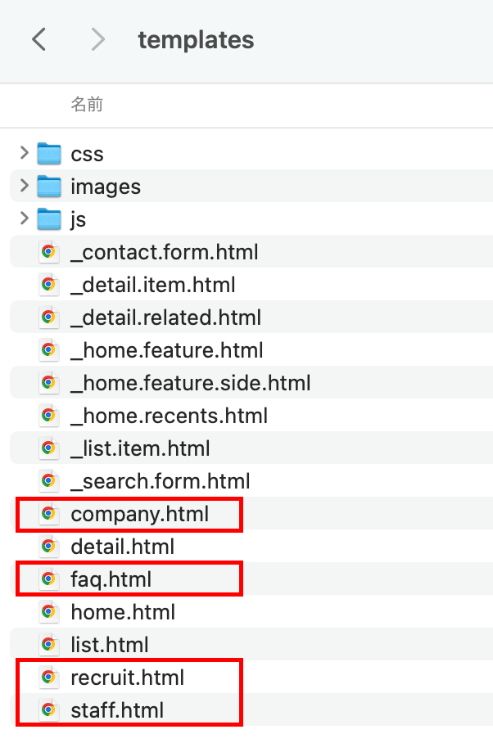Screen dimensions: 493x752
Task: Sort files by the 名前 column header
Action: point(87,105)
